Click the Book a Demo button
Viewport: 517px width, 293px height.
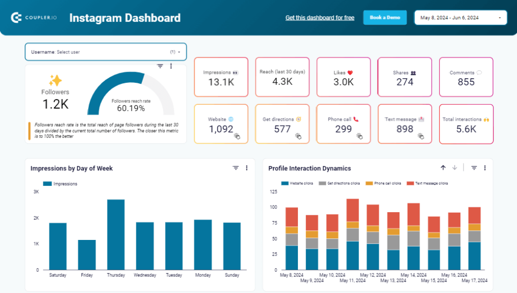point(385,17)
